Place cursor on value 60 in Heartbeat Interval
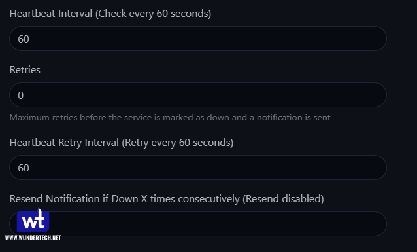 [x=24, y=39]
